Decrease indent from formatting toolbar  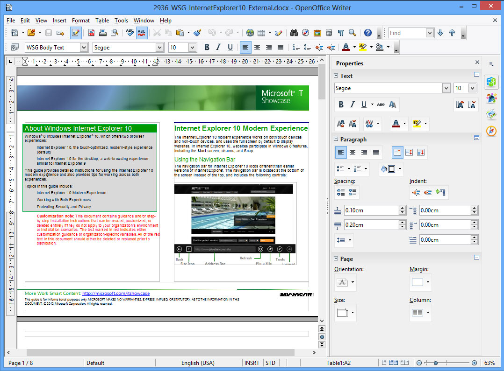[x=319, y=48]
